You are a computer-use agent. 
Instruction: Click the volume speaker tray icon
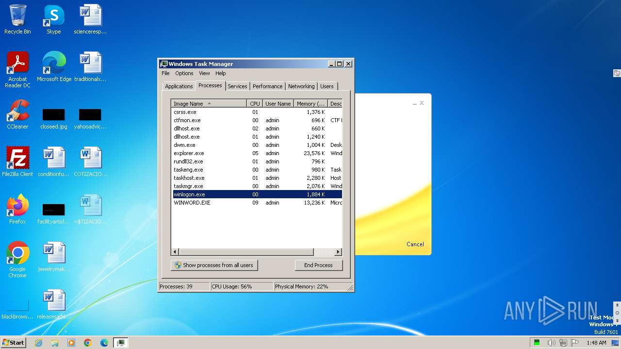pyautogui.click(x=552, y=343)
